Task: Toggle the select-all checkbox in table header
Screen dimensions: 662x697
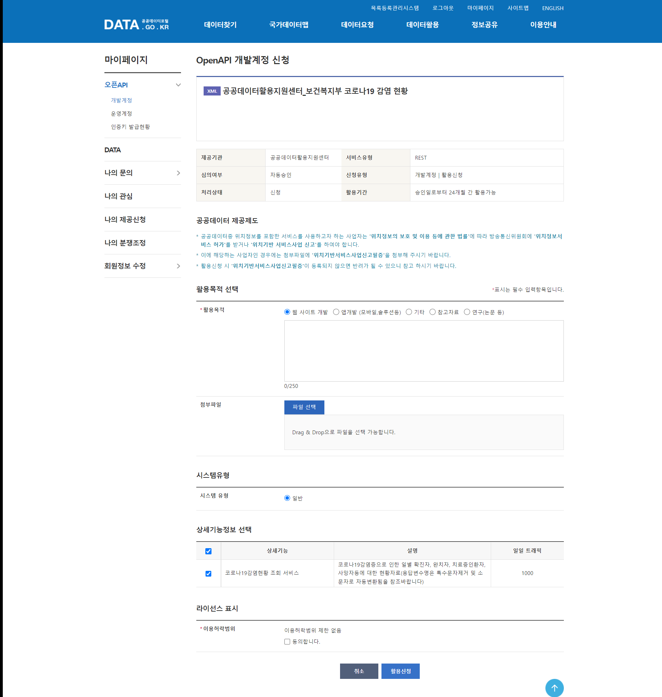Action: coord(208,551)
